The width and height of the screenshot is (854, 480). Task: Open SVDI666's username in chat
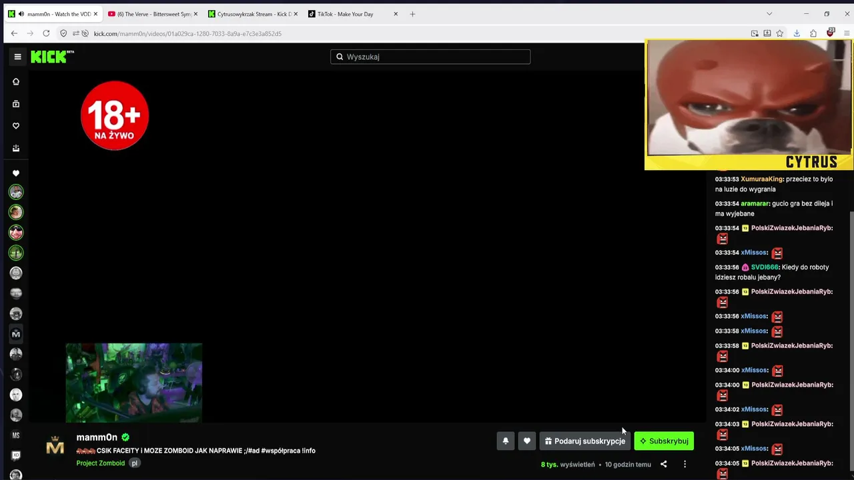pos(765,267)
